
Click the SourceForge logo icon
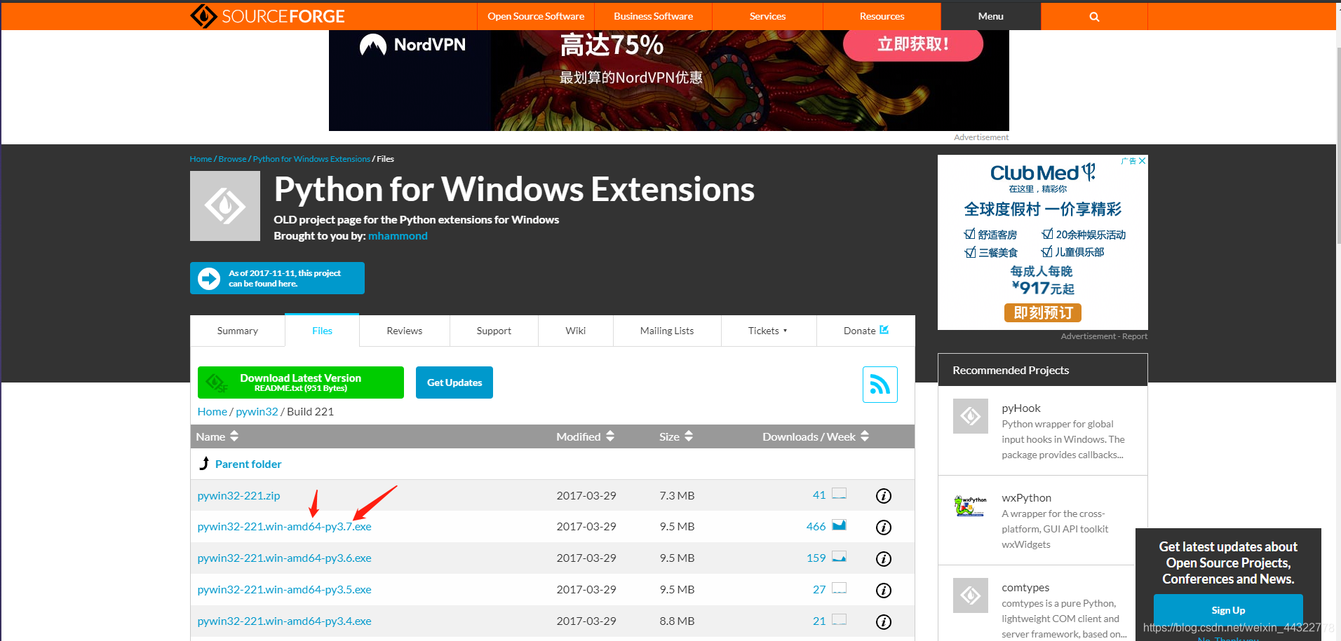tap(203, 15)
